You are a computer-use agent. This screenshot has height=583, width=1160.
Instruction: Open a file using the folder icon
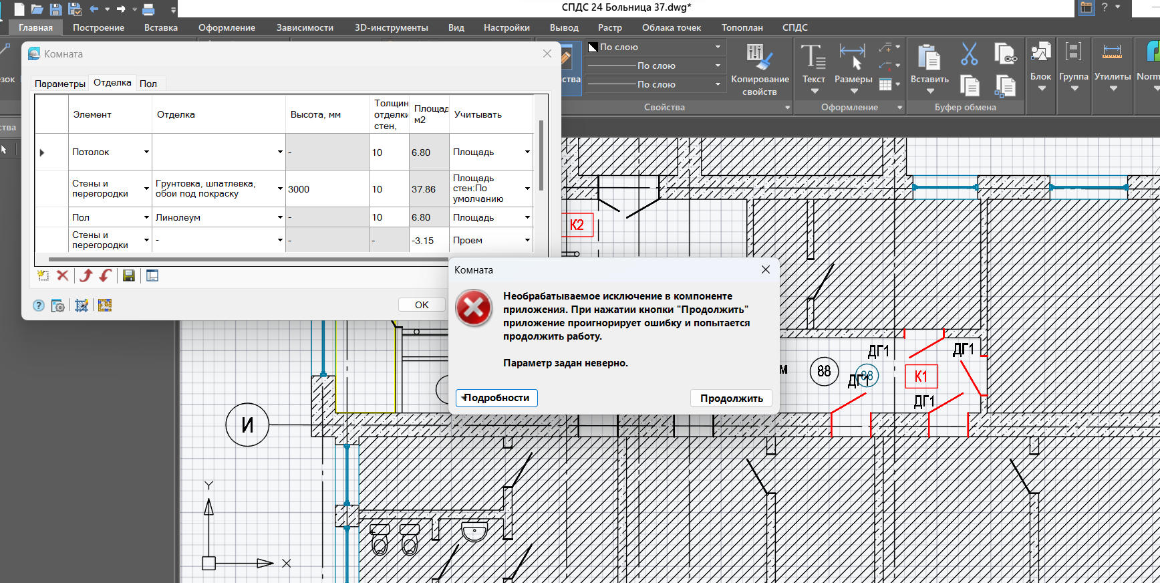37,9
